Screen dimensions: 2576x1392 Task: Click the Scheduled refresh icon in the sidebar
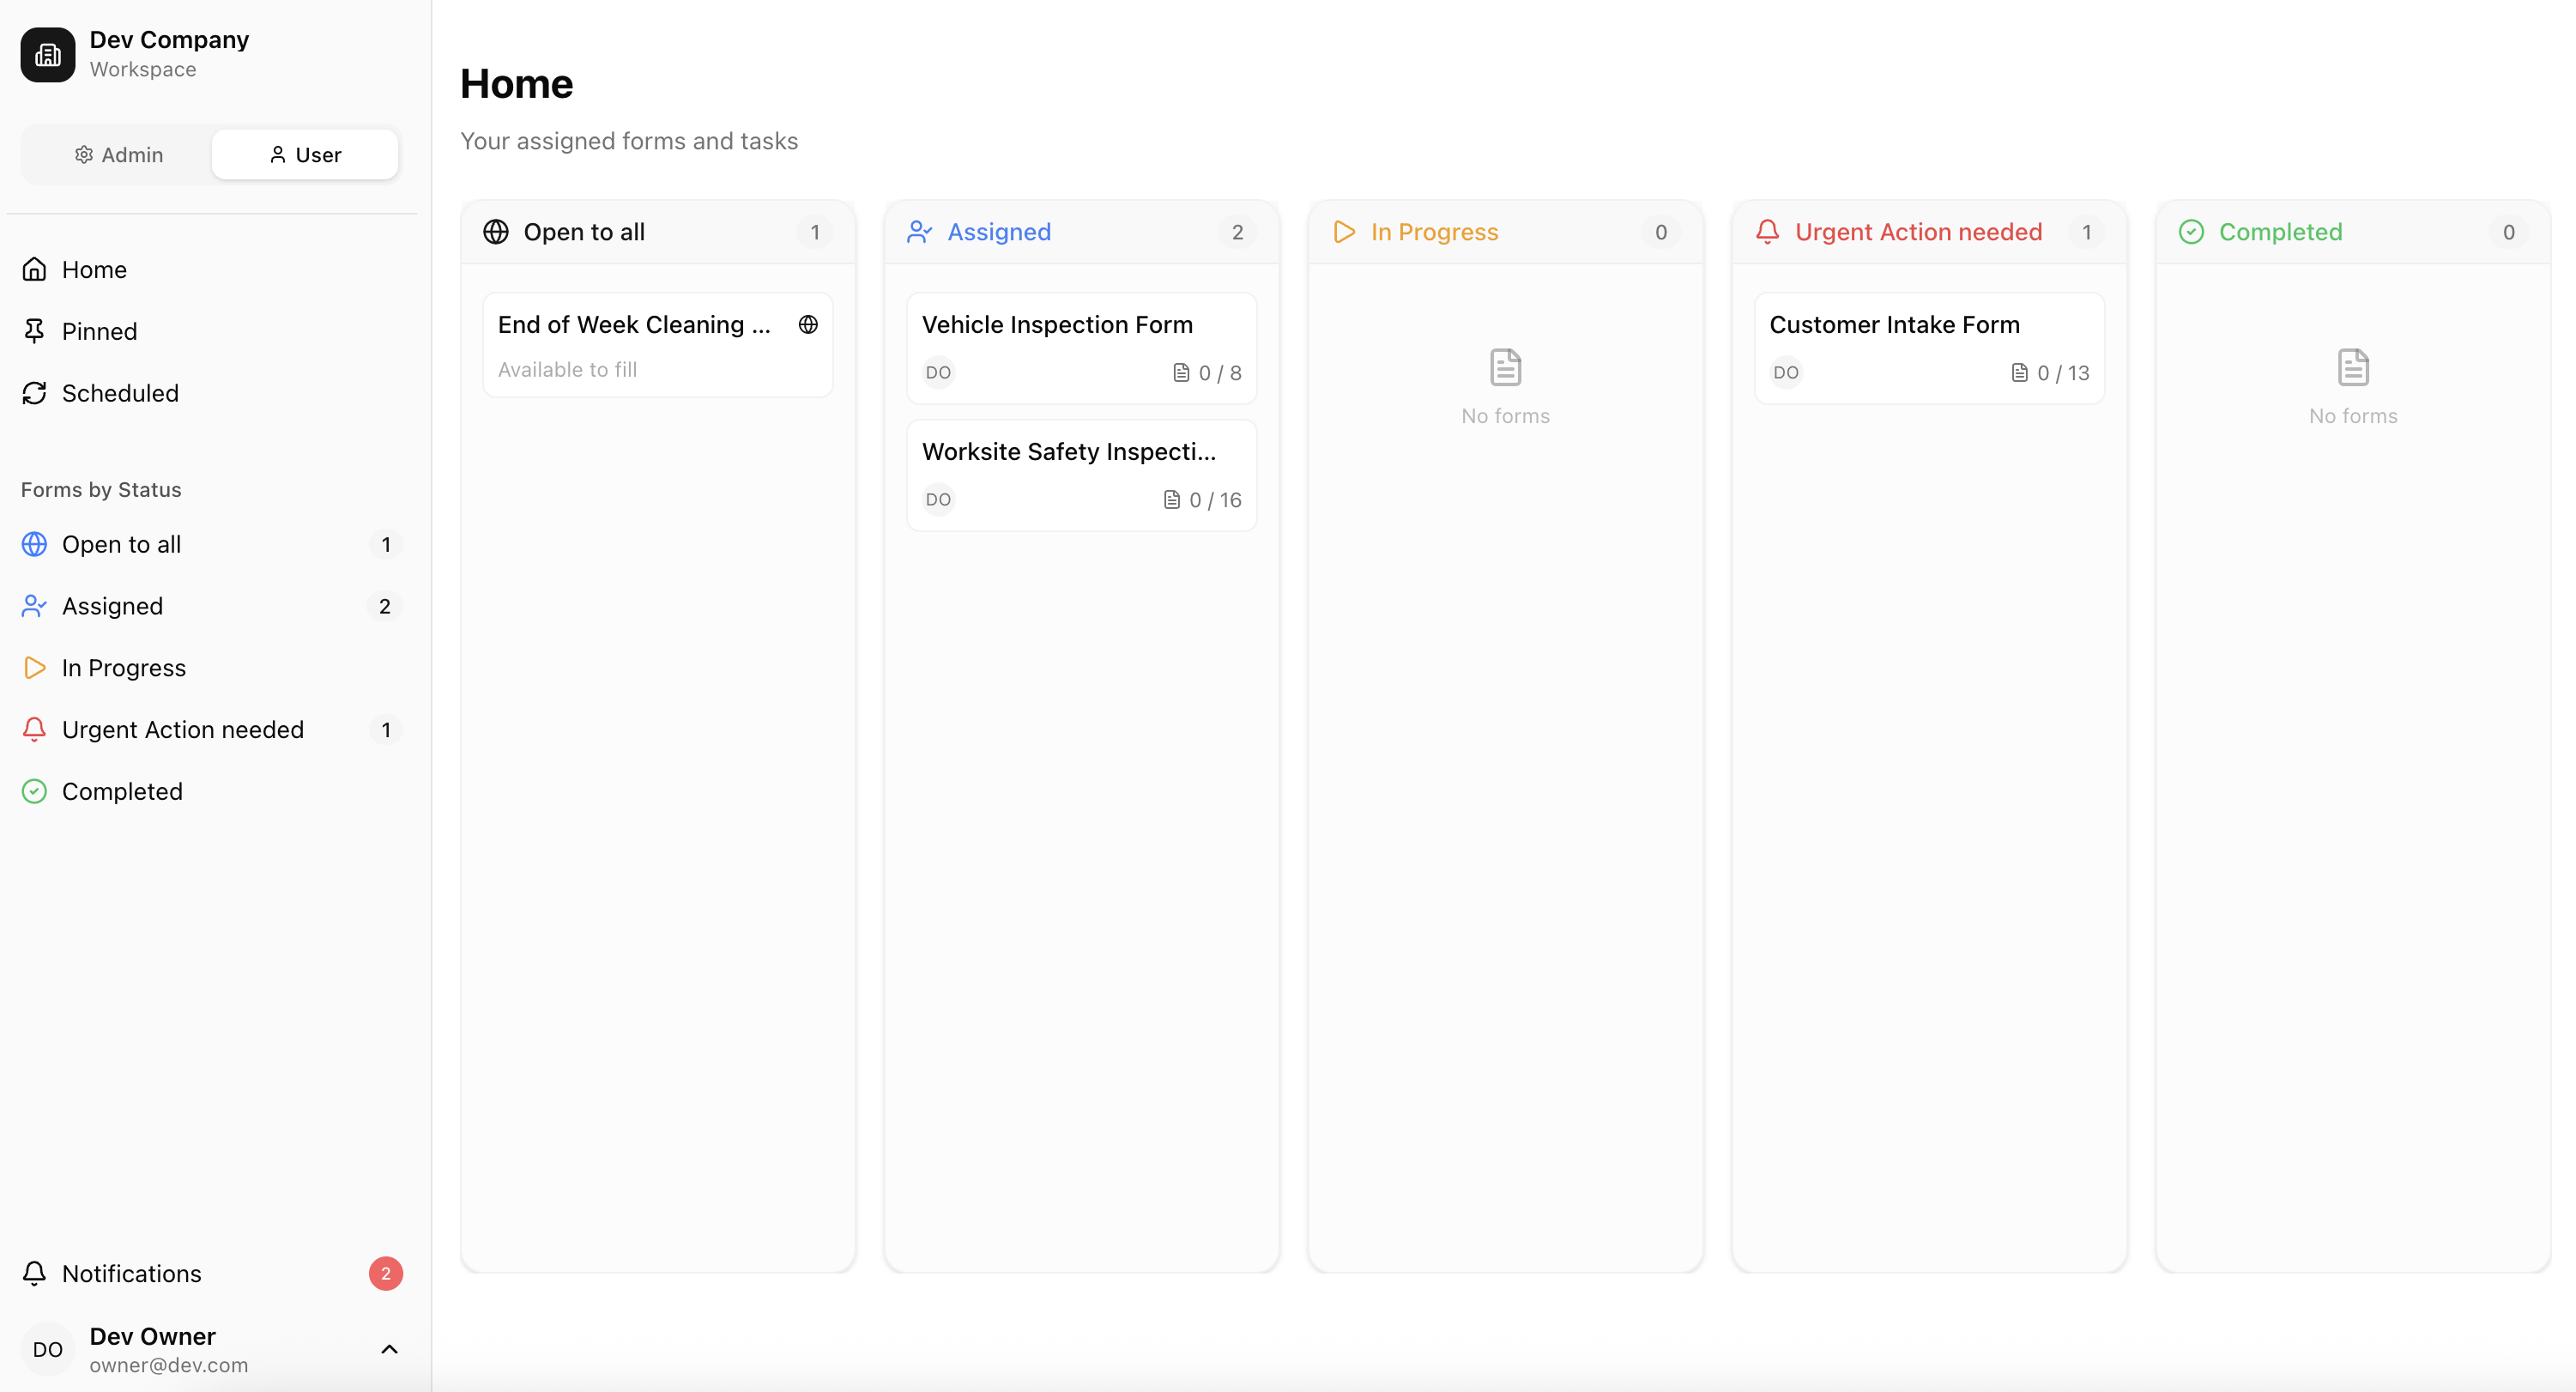click(34, 393)
